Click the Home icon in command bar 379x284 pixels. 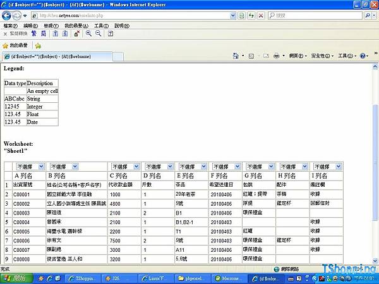pos(235,56)
